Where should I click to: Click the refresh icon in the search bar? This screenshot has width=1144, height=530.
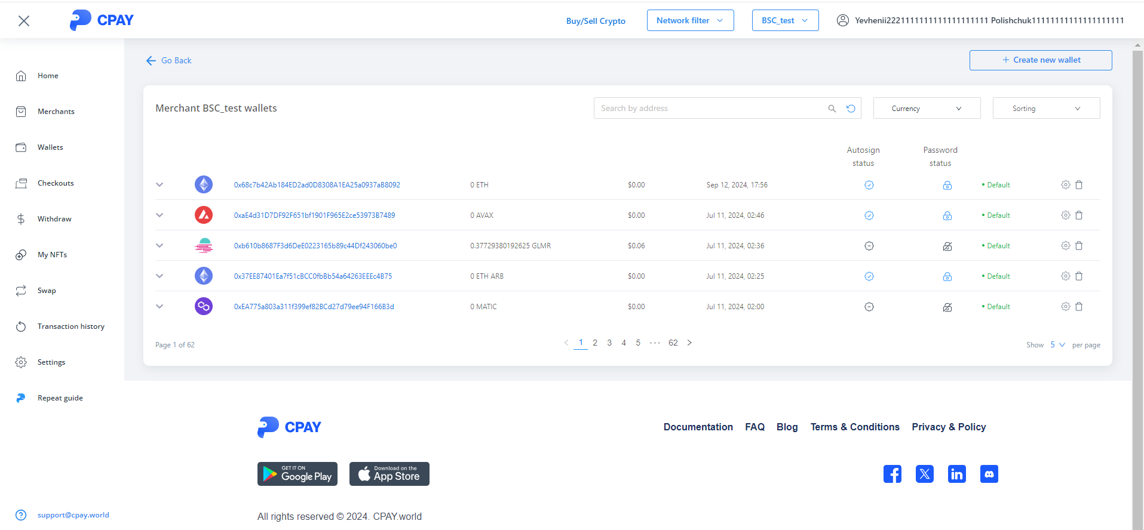point(851,109)
